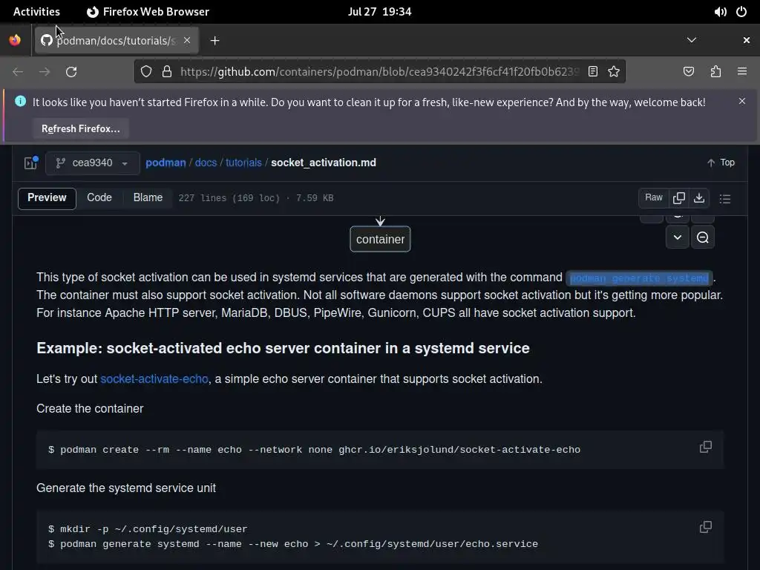
Task: Open new tab with plus button
Action: (214, 41)
